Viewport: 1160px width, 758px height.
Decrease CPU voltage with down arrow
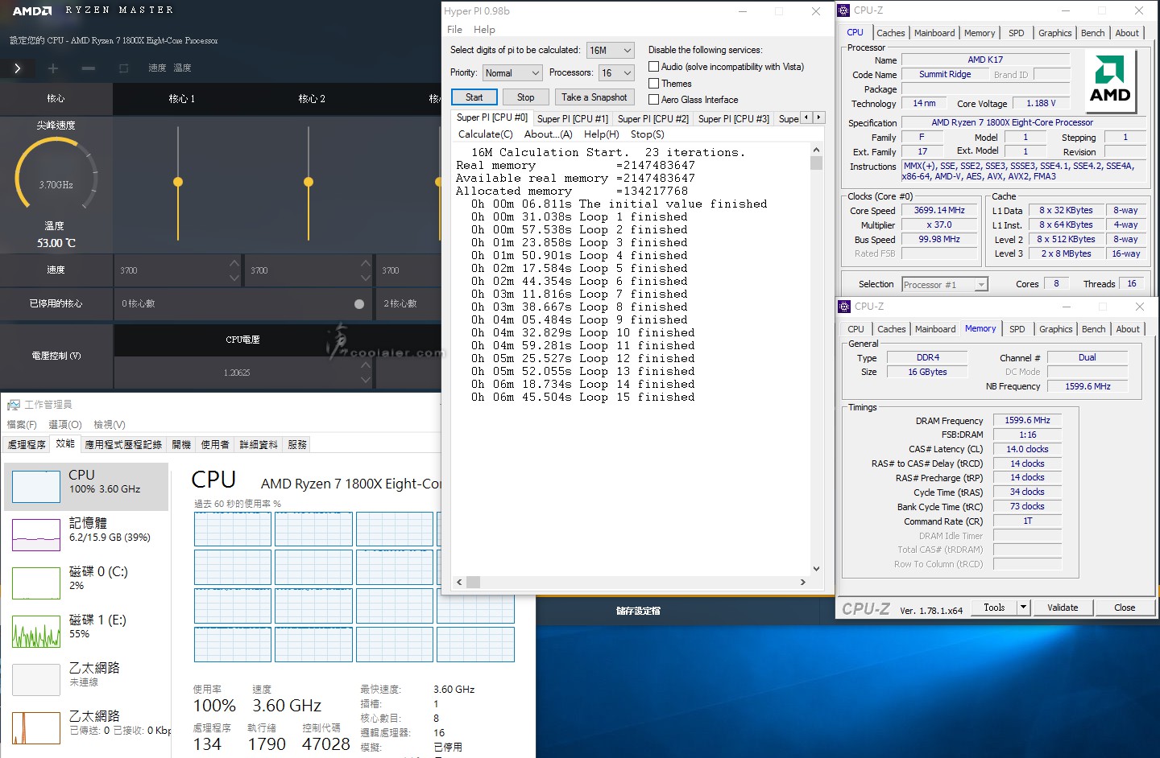point(366,380)
